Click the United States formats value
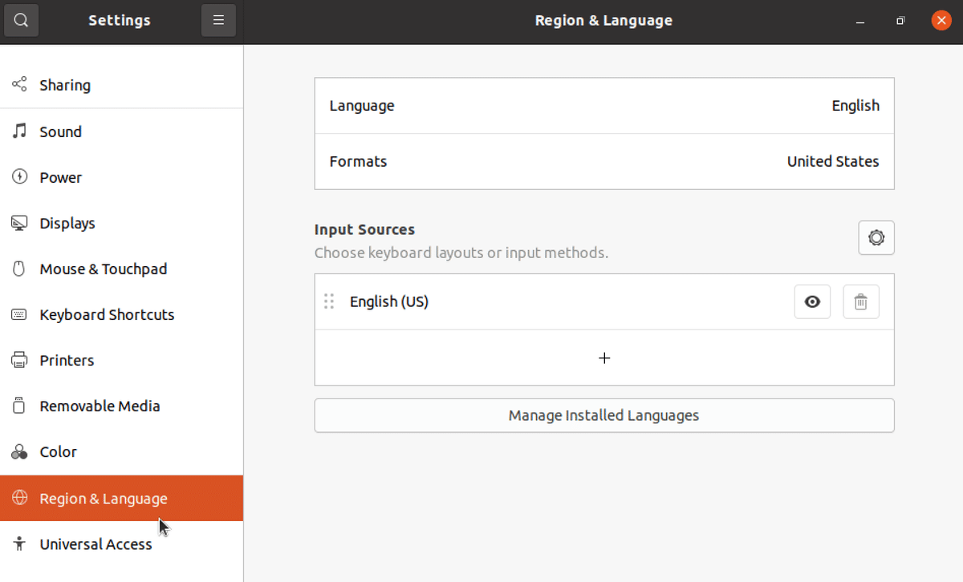This screenshot has width=963, height=582. (x=833, y=161)
